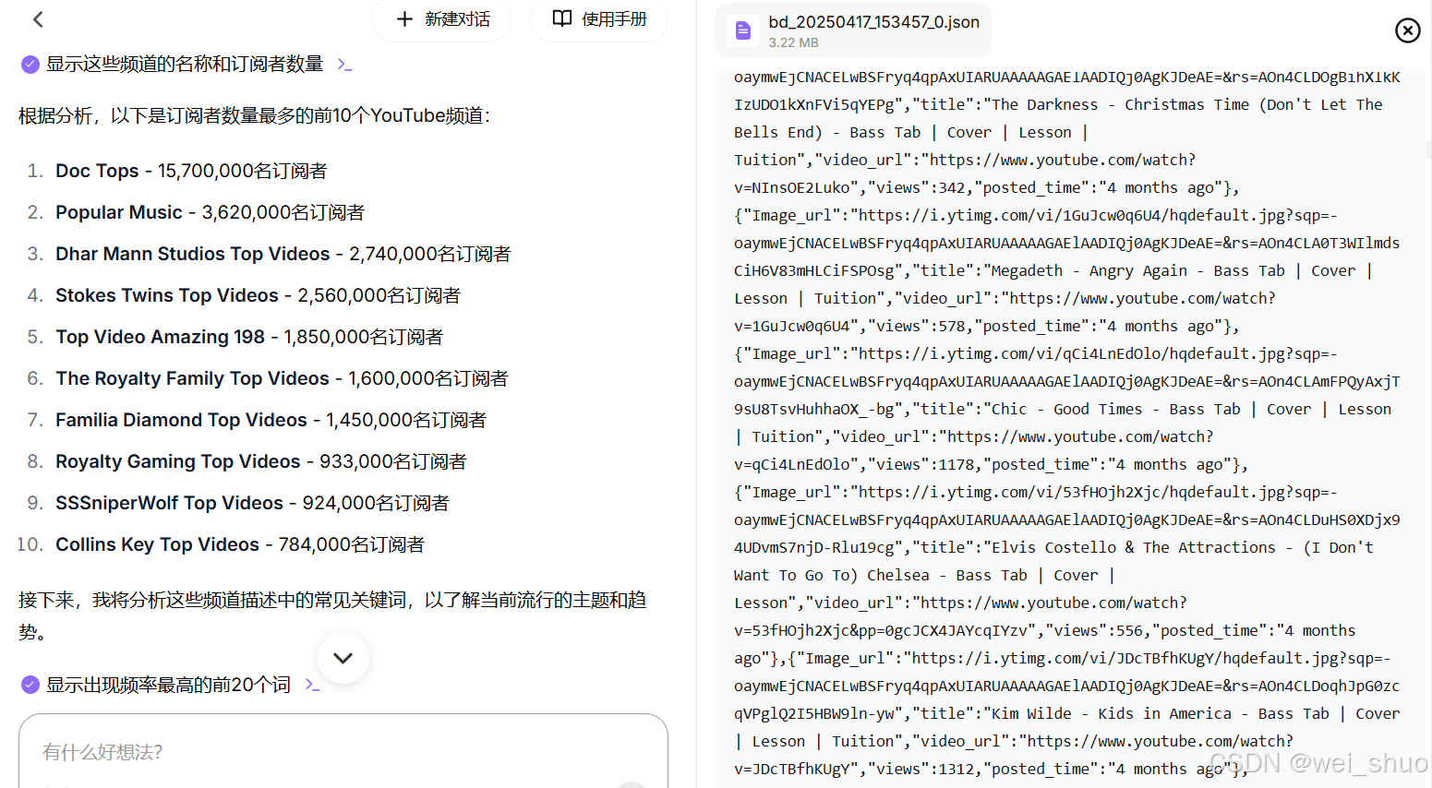1432x788 pixels.
Task: Click the bd_20250417_153457_0.json file name
Action: click(873, 22)
